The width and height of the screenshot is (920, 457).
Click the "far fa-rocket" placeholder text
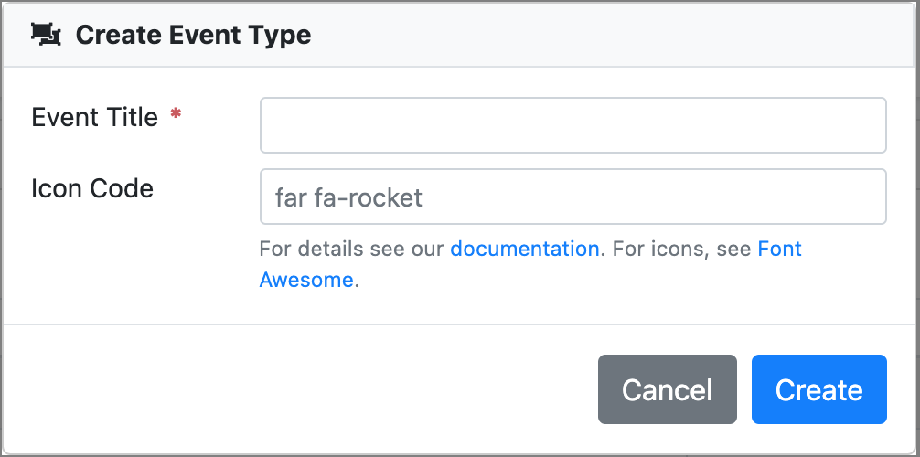click(348, 197)
